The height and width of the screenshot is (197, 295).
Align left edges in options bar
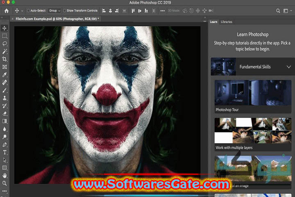[x=104, y=11]
